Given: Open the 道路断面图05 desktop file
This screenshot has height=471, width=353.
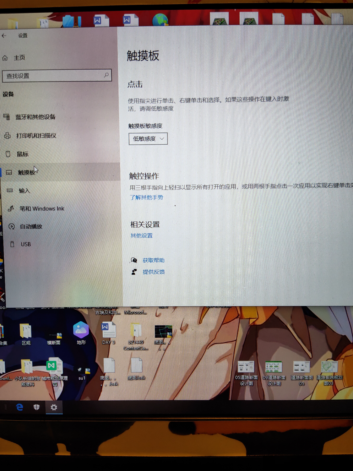Looking at the screenshot, I should [x=302, y=373].
